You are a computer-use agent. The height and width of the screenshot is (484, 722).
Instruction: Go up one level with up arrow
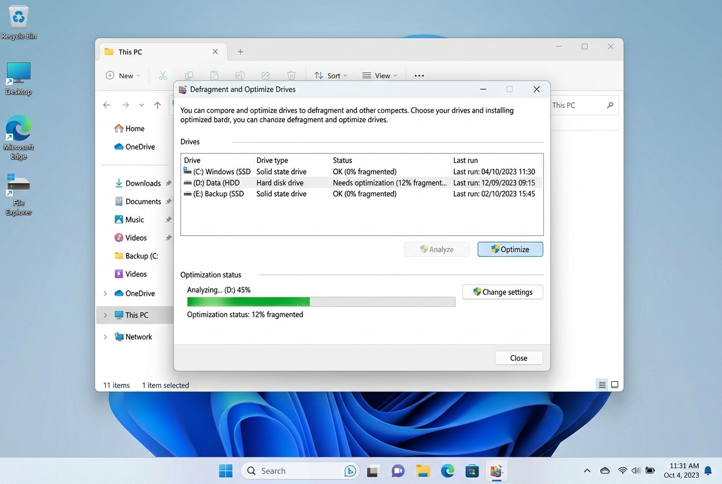(x=158, y=105)
